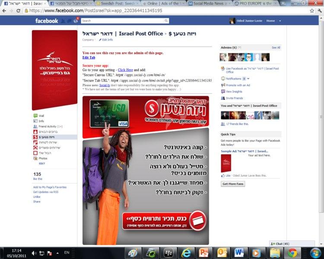The height and width of the screenshot is (259, 324).
Task: Open the Chat (45) bar
Action: (x=292, y=244)
